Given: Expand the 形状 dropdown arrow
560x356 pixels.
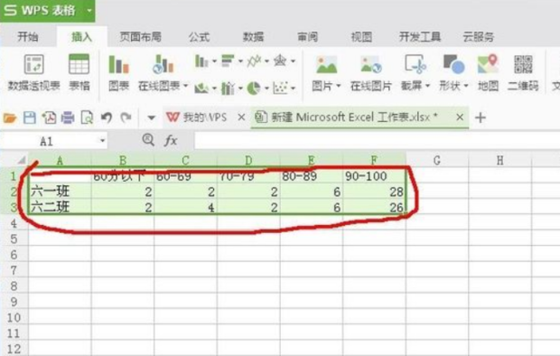Looking at the screenshot, I should (466, 86).
